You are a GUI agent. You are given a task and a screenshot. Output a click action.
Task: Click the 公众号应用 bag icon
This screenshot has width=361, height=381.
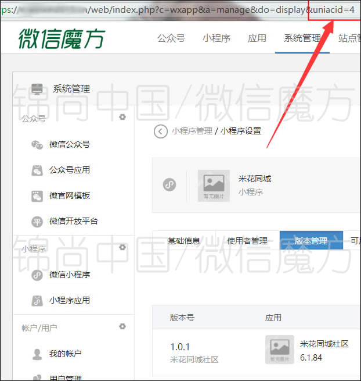pyautogui.click(x=37, y=170)
